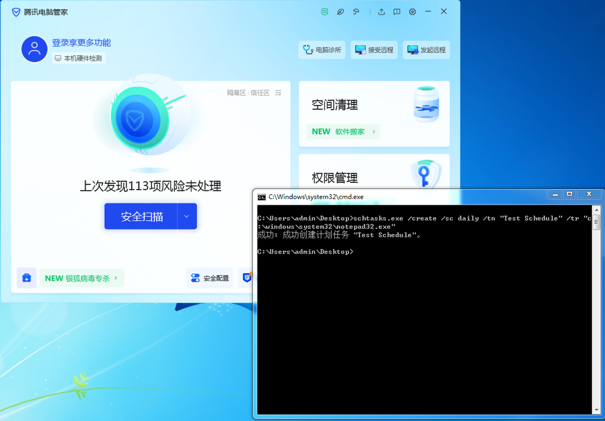The height and width of the screenshot is (421, 605).
Task: Open 安全配置 toggle settings button
Action: [210, 278]
